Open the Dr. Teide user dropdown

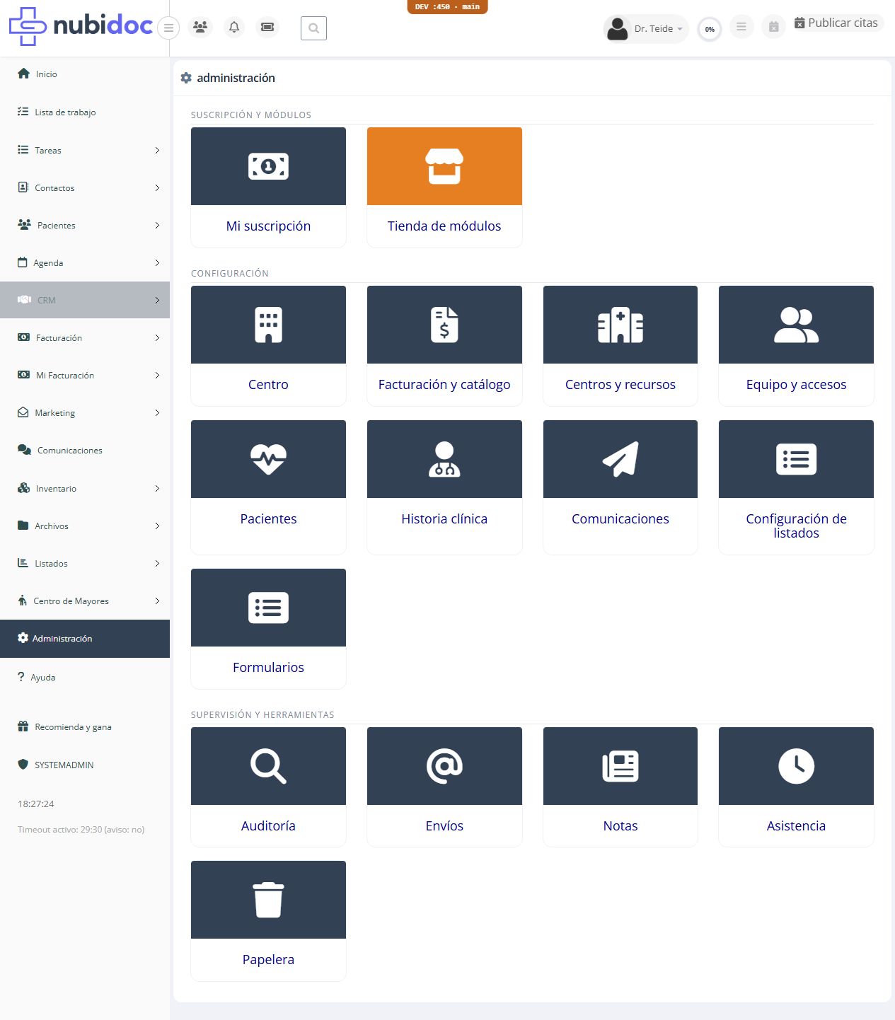(x=646, y=29)
